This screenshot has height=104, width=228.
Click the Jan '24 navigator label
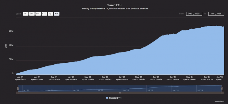click(175, 90)
